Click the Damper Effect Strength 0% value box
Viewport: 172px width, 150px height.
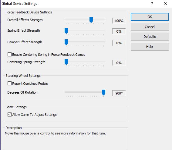pos(119,43)
